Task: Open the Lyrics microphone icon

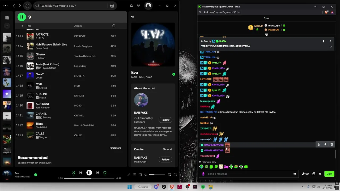Action: [129, 175]
